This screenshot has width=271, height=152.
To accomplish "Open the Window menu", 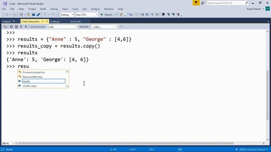I will coord(109,9).
